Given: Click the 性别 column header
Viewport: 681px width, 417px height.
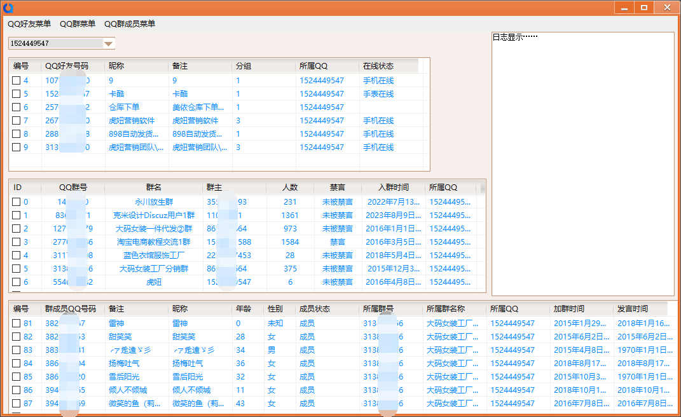Looking at the screenshot, I should coord(280,309).
